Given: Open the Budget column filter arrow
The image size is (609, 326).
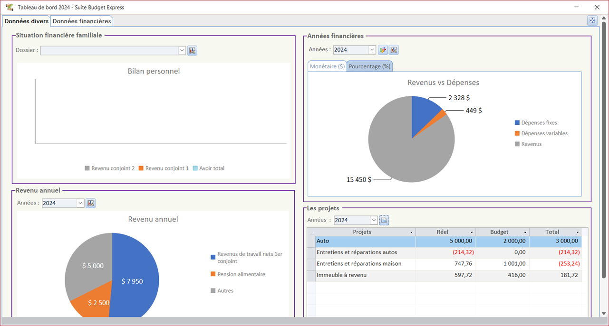Looking at the screenshot, I should (x=525, y=233).
